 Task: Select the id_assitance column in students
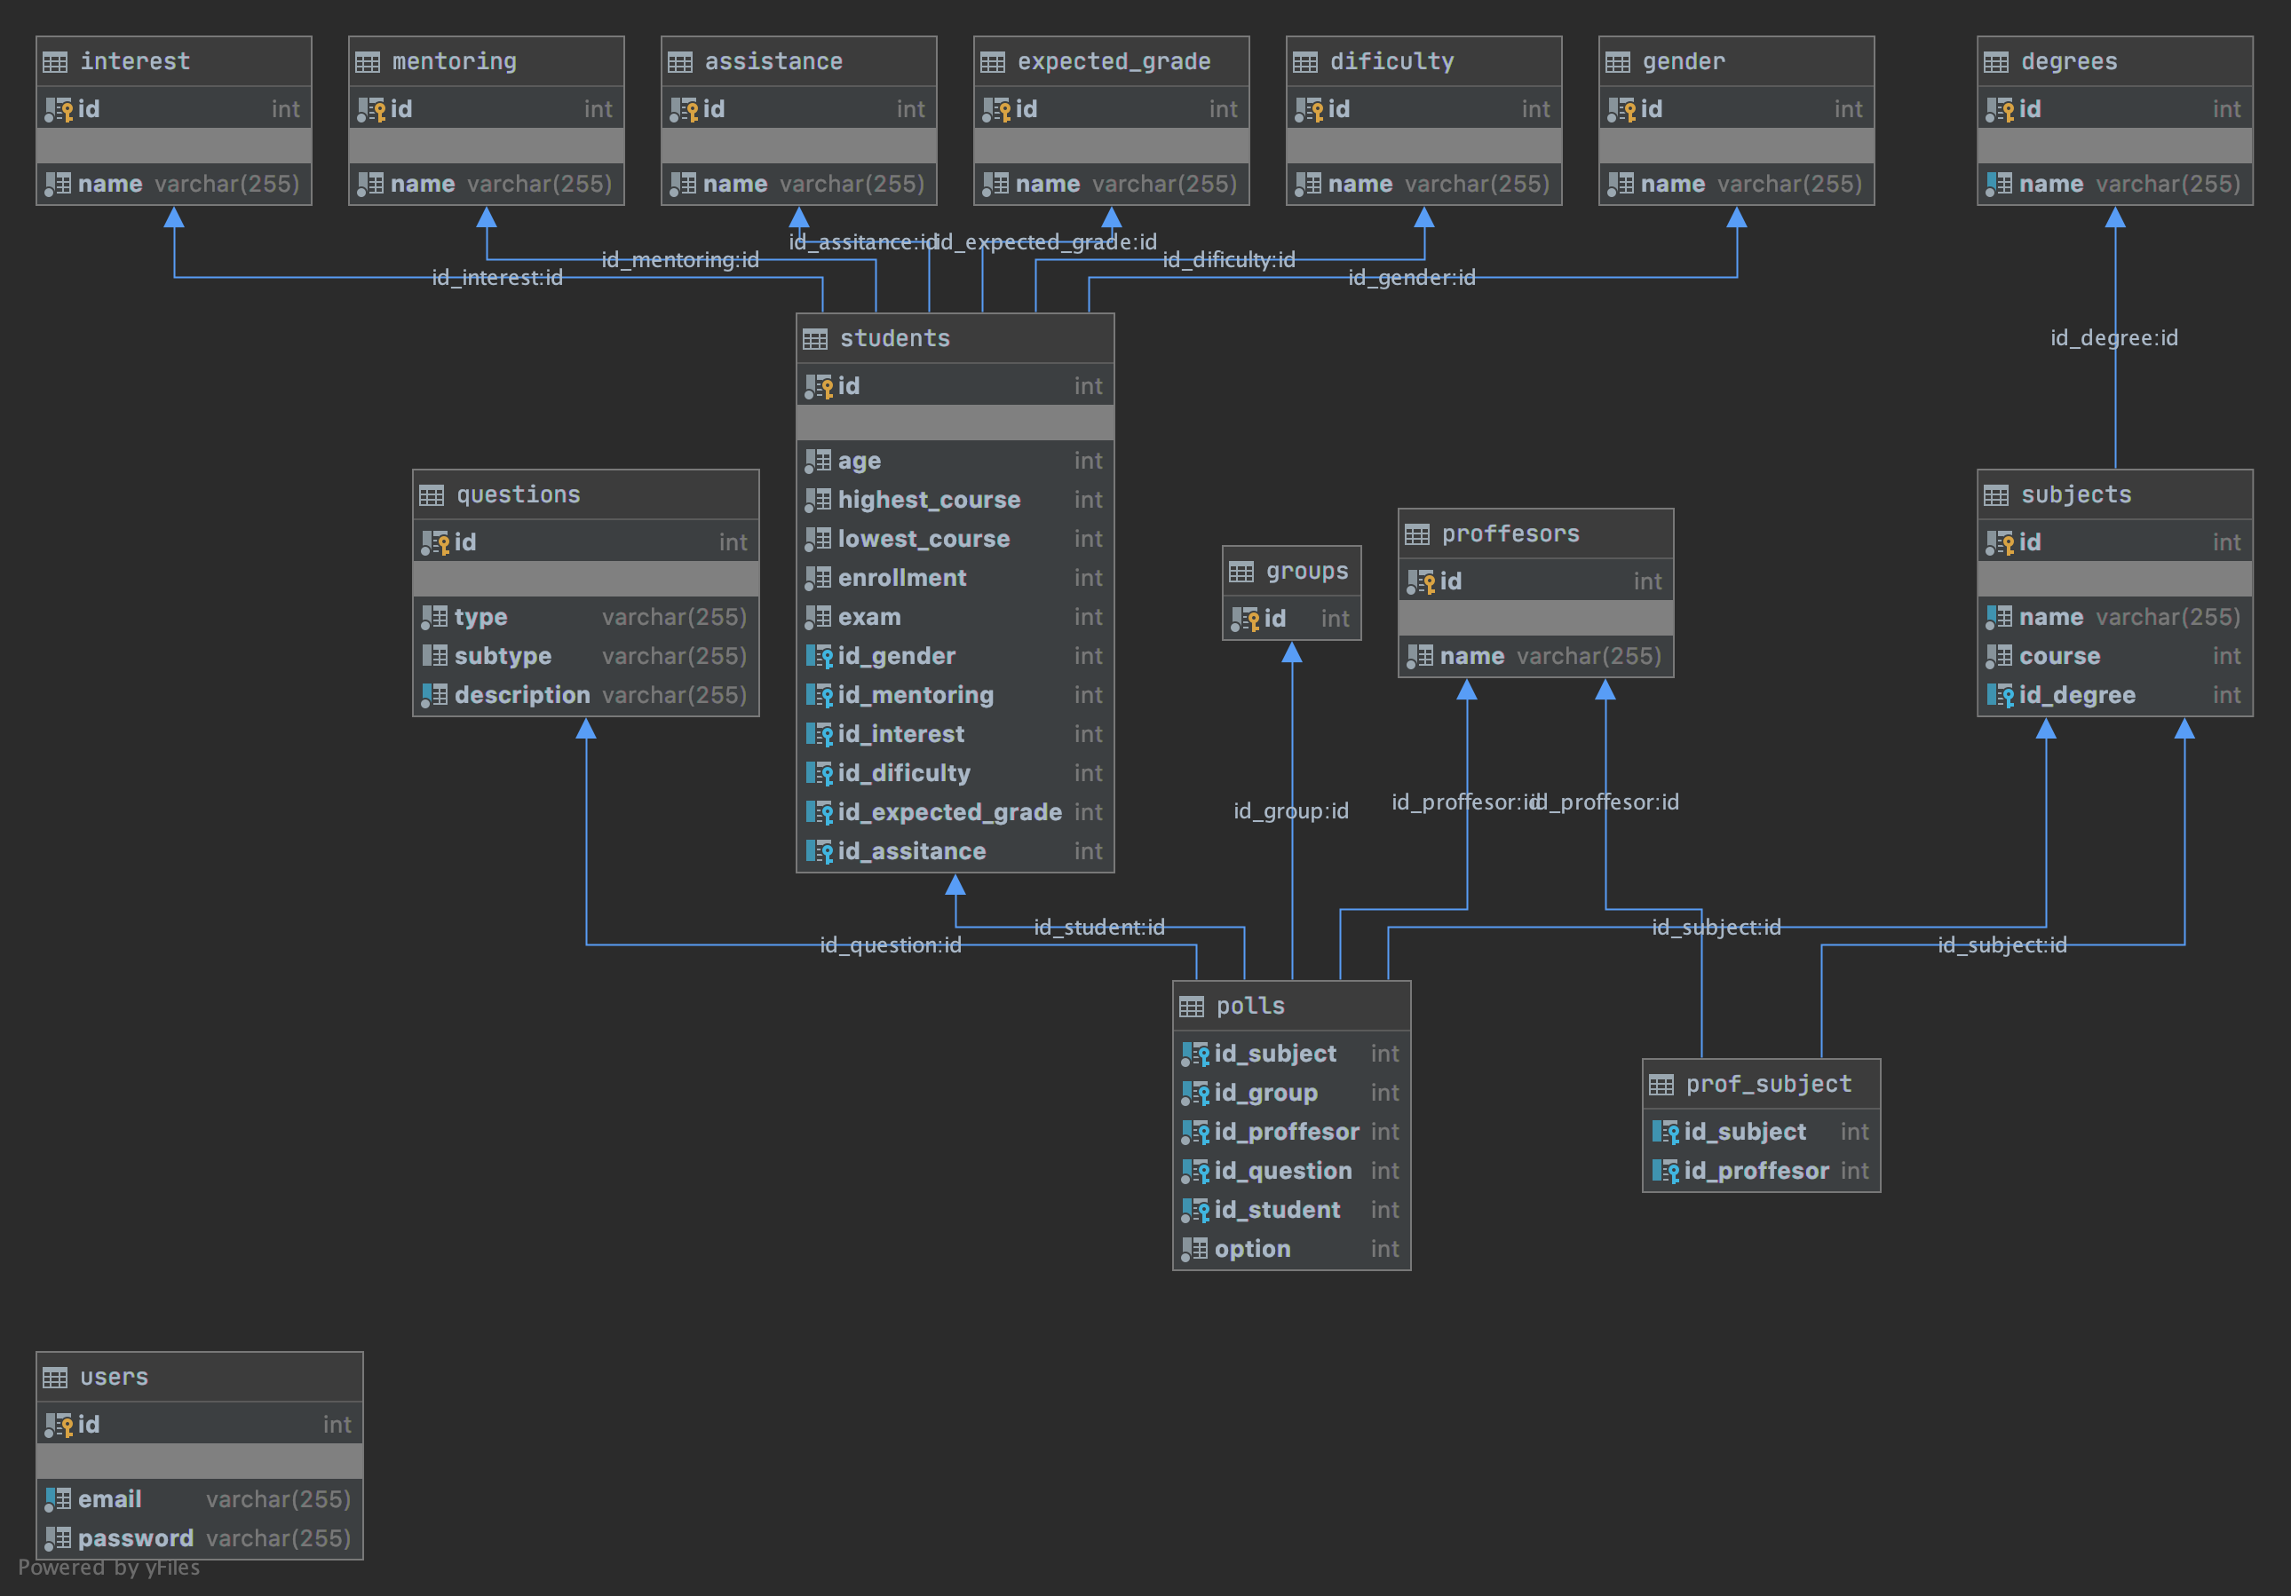coord(955,851)
